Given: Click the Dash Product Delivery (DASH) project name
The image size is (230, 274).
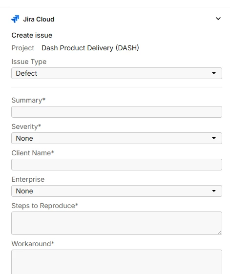Looking at the screenshot, I should click(90, 48).
